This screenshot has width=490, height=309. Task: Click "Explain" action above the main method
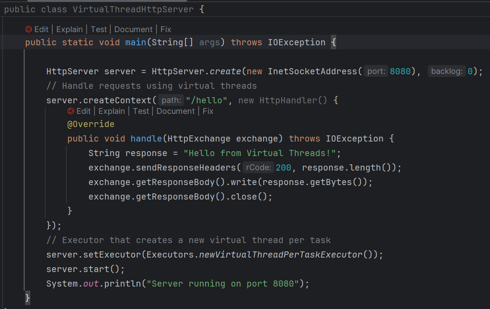tap(69, 29)
